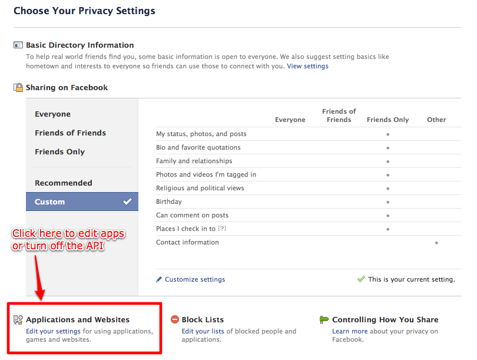
Task: Click the Friends Only dot for Birthday row
Action: point(388,202)
